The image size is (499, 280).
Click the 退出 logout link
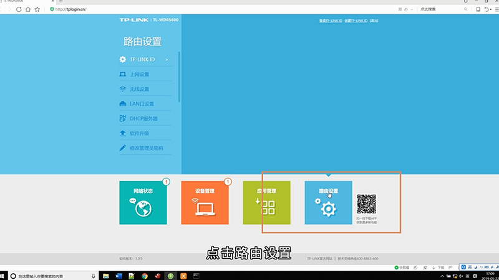point(374,21)
